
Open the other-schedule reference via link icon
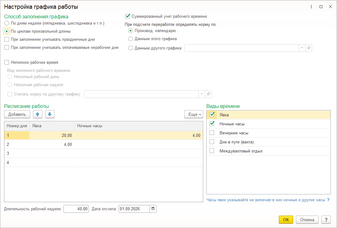309,48
